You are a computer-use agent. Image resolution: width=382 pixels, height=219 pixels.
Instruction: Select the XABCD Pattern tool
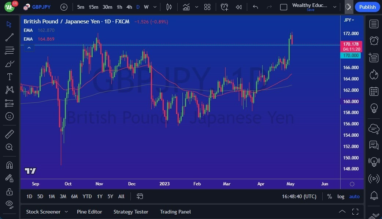tap(9, 90)
